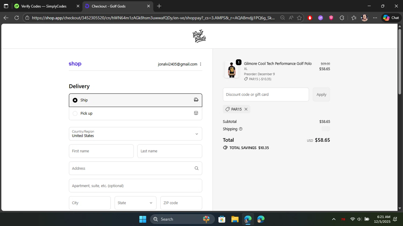Click the browser Back arrow
The height and width of the screenshot is (226, 403).
click(x=6, y=18)
